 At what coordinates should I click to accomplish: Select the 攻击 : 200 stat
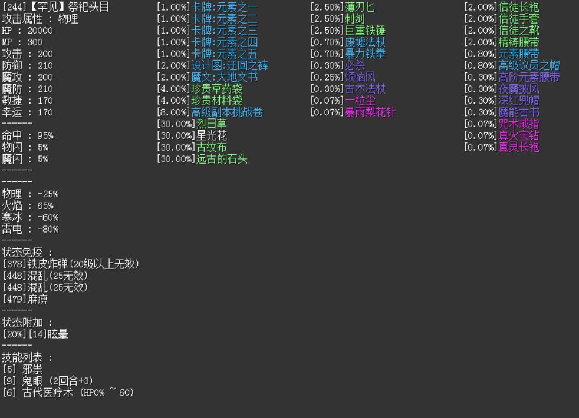point(27,54)
